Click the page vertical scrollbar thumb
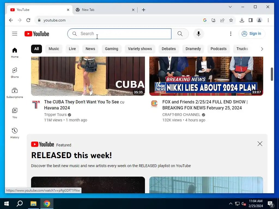Image resolution: width=279 pixels, height=209 pixels. click(x=272, y=74)
